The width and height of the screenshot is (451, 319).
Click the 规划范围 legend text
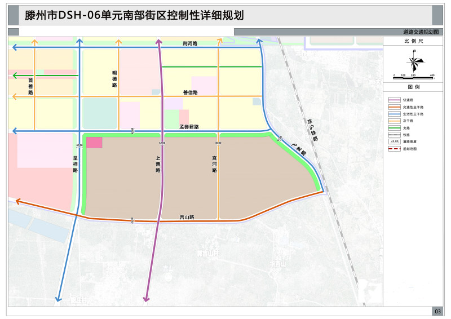tap(410, 149)
